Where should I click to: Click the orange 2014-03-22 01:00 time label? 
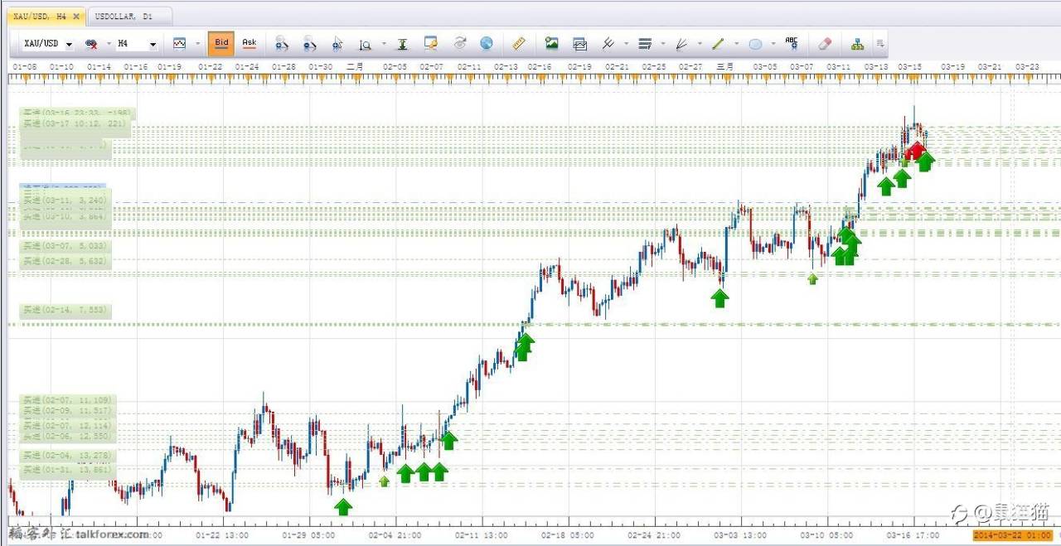pos(1013,535)
